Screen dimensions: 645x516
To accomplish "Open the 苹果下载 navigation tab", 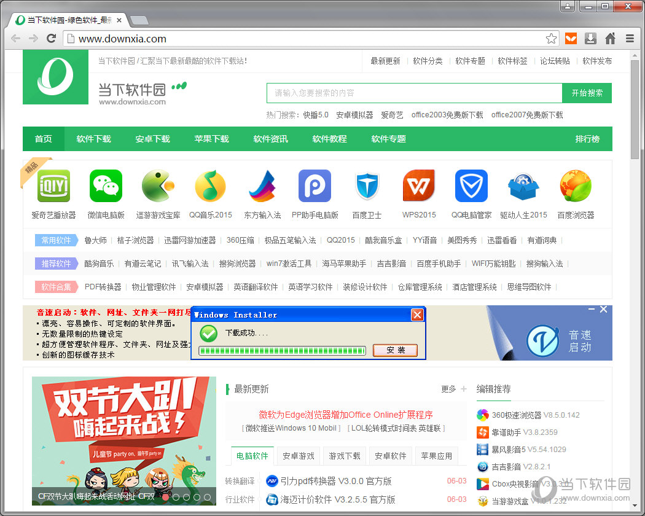I will tap(211, 139).
